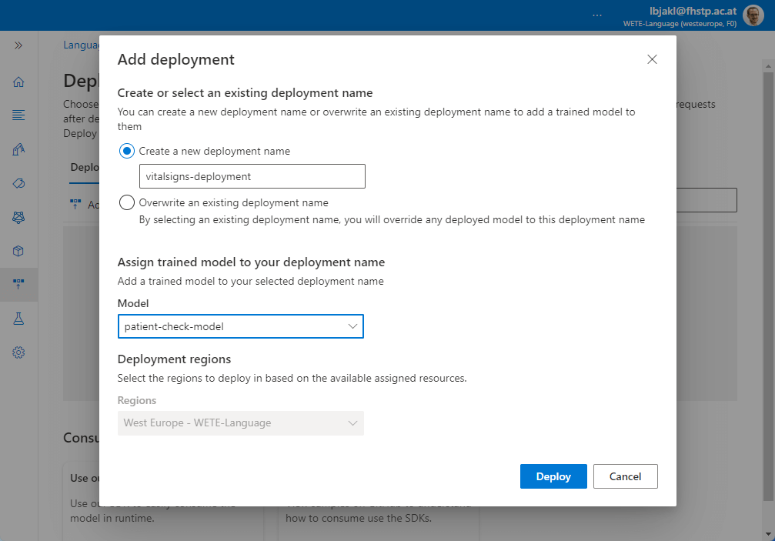
Task: Close the dialog with the X icon
Action: point(652,59)
